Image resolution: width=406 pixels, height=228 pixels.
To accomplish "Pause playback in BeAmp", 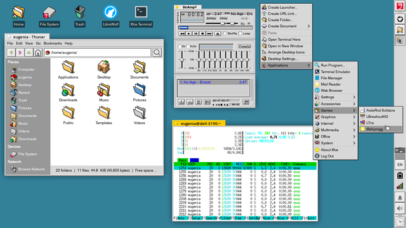I will pos(196,34).
